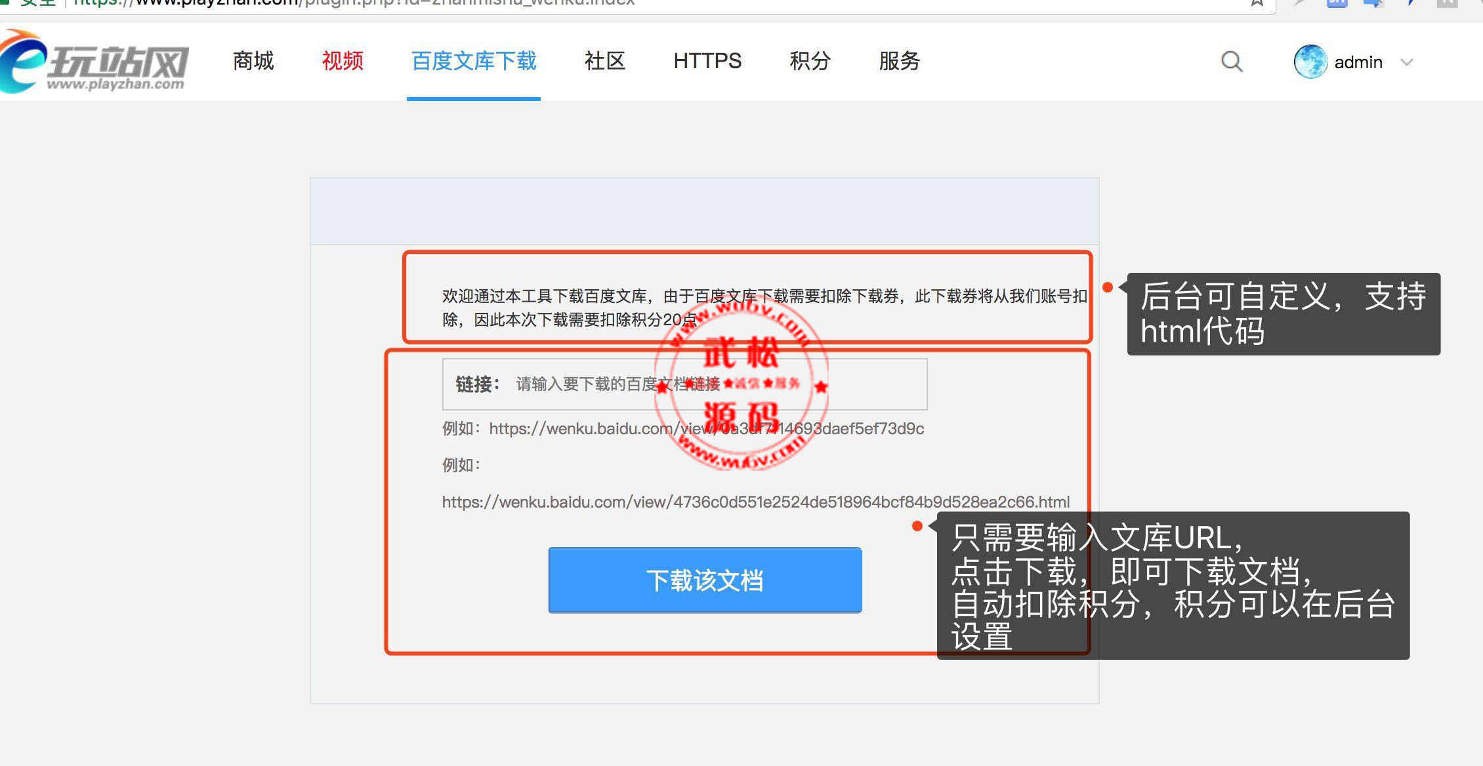
Task: Click the 玩站网 site logo
Action: (x=94, y=62)
